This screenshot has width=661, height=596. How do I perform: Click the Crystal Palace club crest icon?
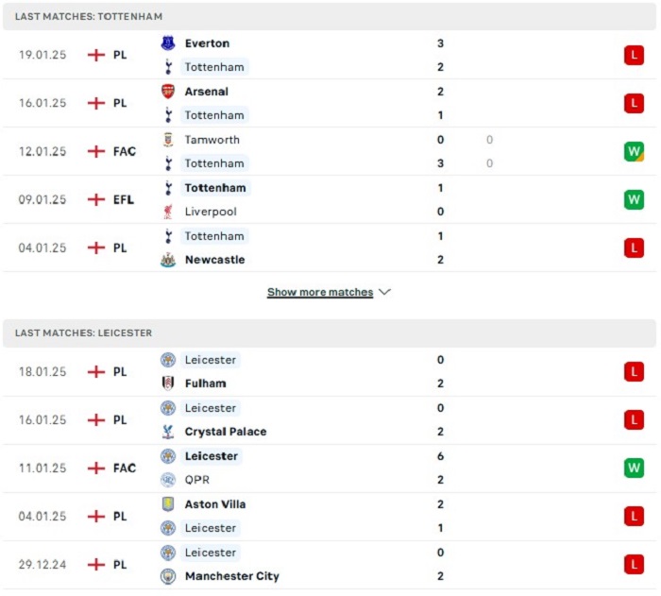[x=168, y=432]
